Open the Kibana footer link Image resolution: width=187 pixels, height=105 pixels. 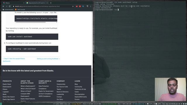5,89
